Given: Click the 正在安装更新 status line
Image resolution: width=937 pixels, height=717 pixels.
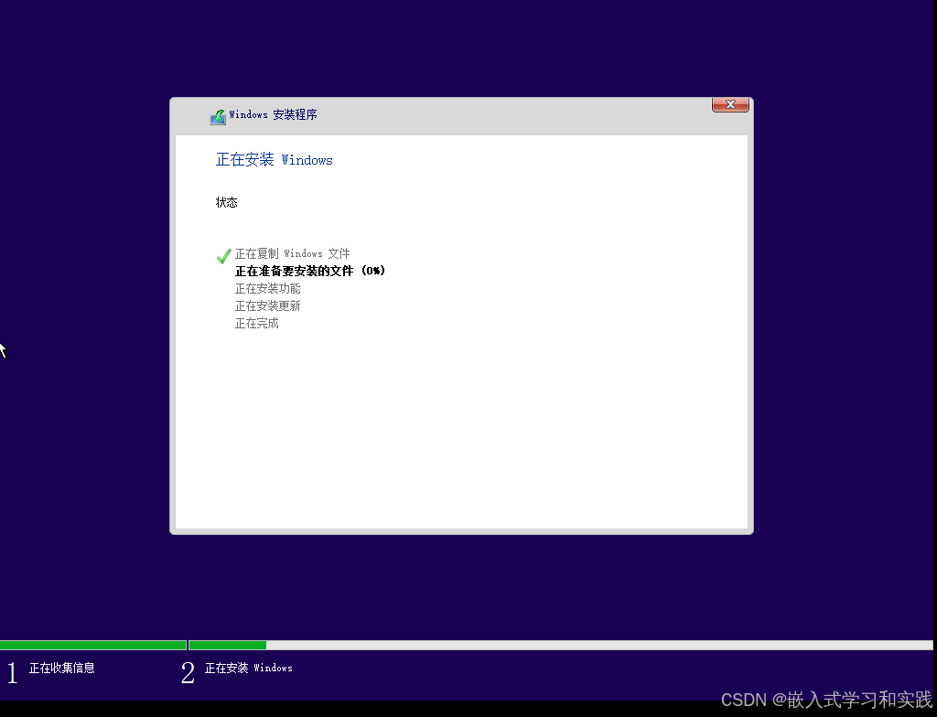Looking at the screenshot, I should pos(268,306).
